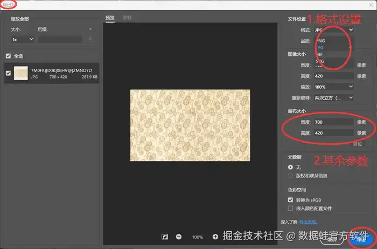Click the 700 x 420 dimensions text
Viewport: 377px width, 249px height.
point(58,77)
